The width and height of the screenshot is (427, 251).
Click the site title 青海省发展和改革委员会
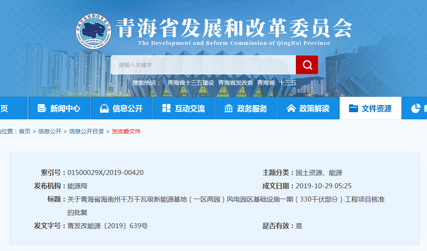[234, 28]
